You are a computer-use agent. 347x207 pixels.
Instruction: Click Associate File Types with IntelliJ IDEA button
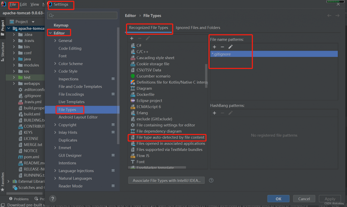point(166,180)
